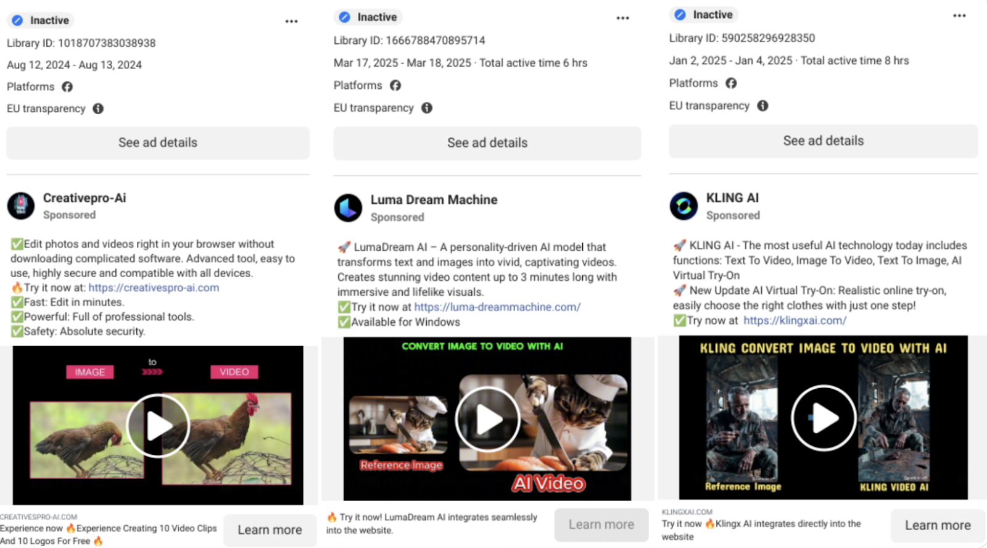See ad details for KLING AI ad
Viewport: 987px width, 548px height.
(823, 141)
